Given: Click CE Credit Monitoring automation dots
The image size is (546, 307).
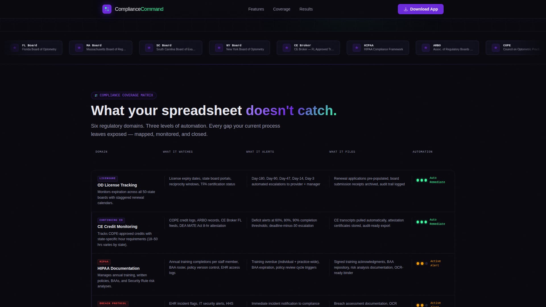Looking at the screenshot, I should coord(422,222).
